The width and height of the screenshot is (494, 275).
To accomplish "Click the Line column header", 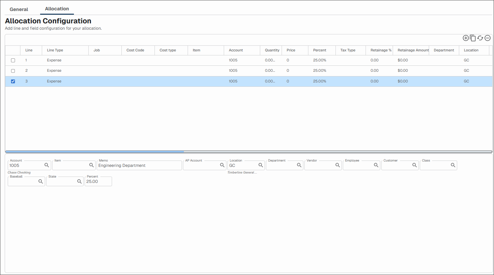I will pyautogui.click(x=31, y=50).
